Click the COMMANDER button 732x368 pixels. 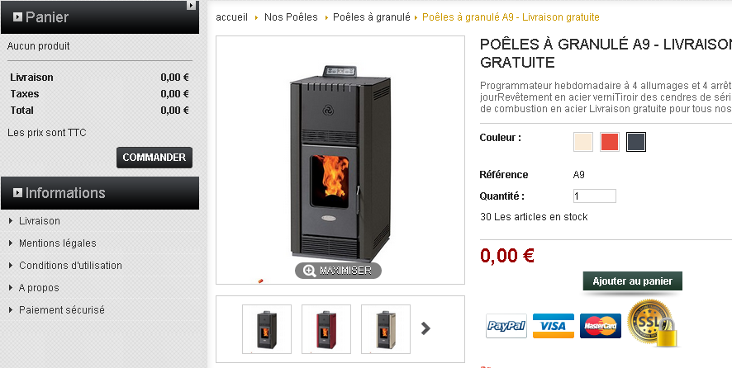pyautogui.click(x=154, y=158)
